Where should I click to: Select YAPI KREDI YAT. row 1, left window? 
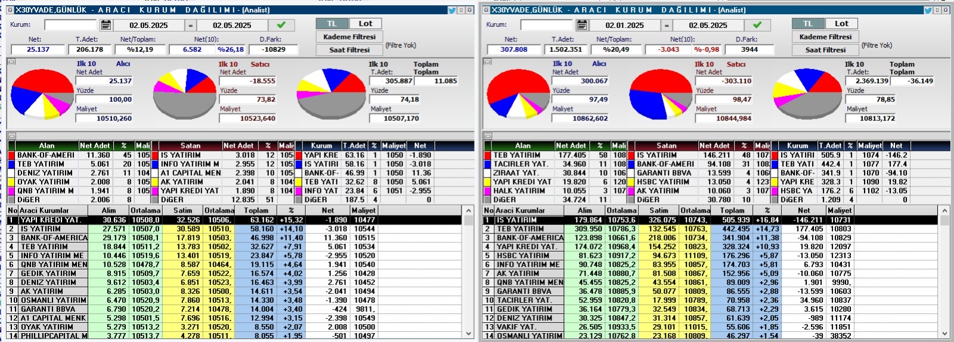pyautogui.click(x=234, y=220)
